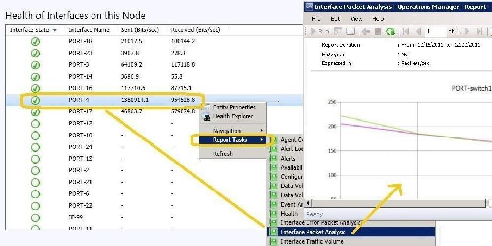
Task: Expand the Navigation submenu
Action: tap(233, 131)
